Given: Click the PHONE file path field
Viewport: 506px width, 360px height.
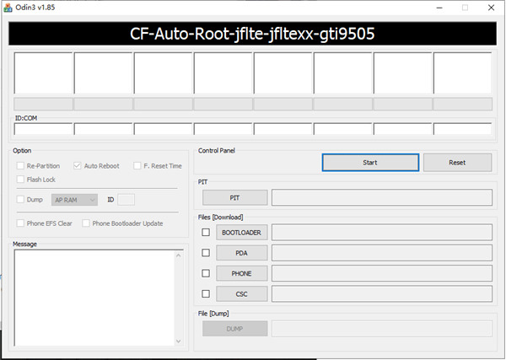Looking at the screenshot, I should coord(382,273).
